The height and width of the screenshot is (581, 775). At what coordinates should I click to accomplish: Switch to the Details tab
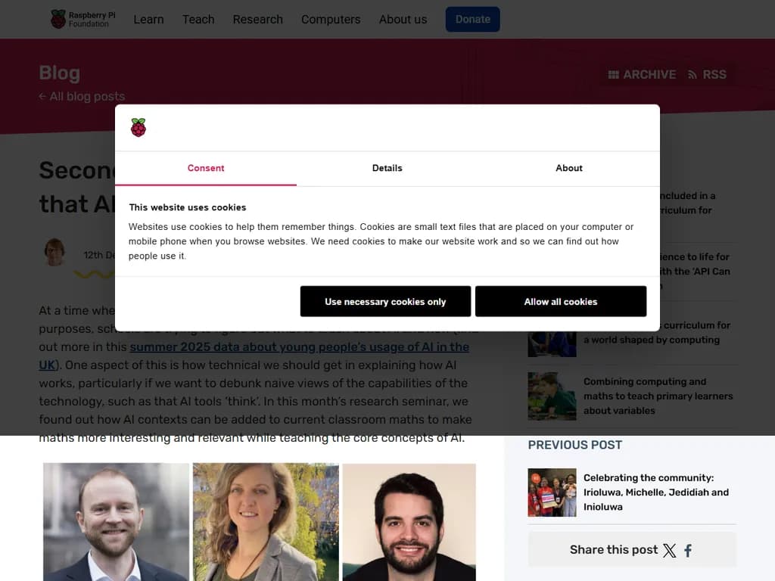[x=387, y=168]
